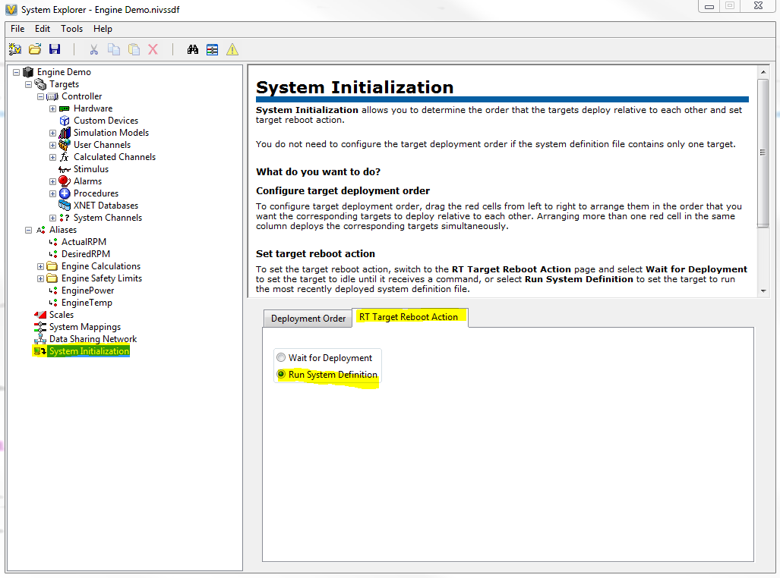780x578 pixels.
Task: Select the Run System Definition radio button
Action: (281, 374)
